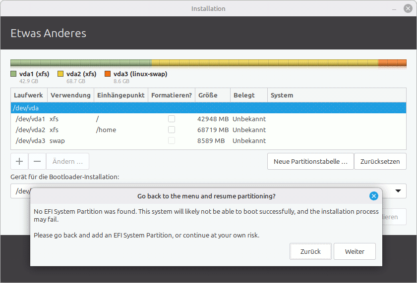Click the 'vda3 (linux-swap)' legend label
417x283 pixels.
pos(140,74)
